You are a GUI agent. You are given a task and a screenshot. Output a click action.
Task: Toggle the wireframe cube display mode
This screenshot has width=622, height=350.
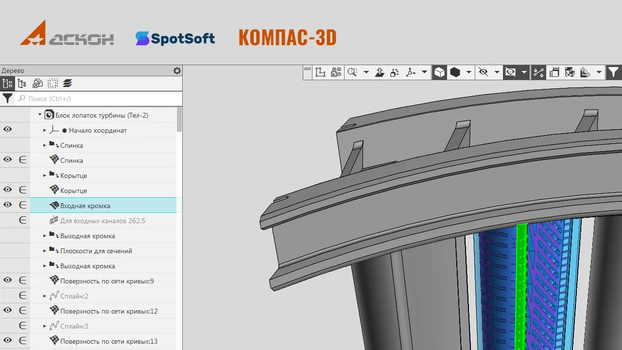pyautogui.click(x=439, y=72)
